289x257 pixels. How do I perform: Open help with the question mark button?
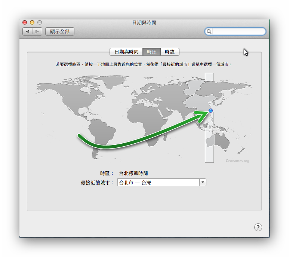(x=258, y=227)
